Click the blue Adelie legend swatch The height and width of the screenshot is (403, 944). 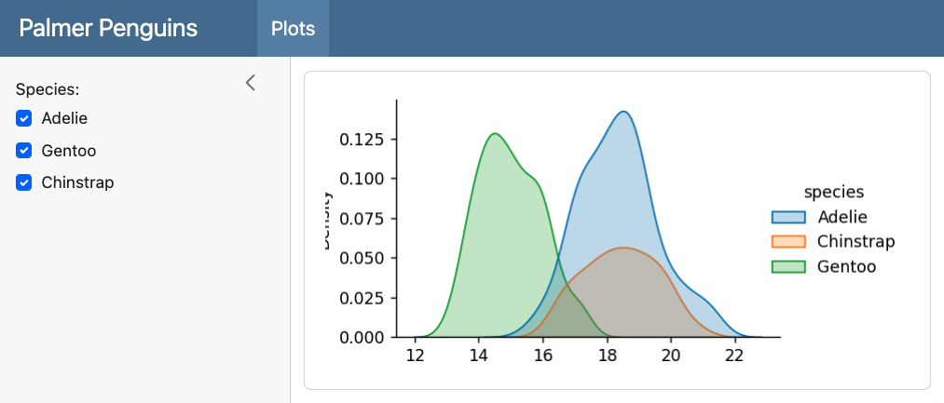(788, 218)
